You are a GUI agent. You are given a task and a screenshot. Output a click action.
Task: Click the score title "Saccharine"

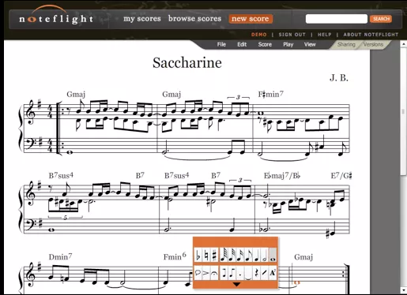coord(187,63)
